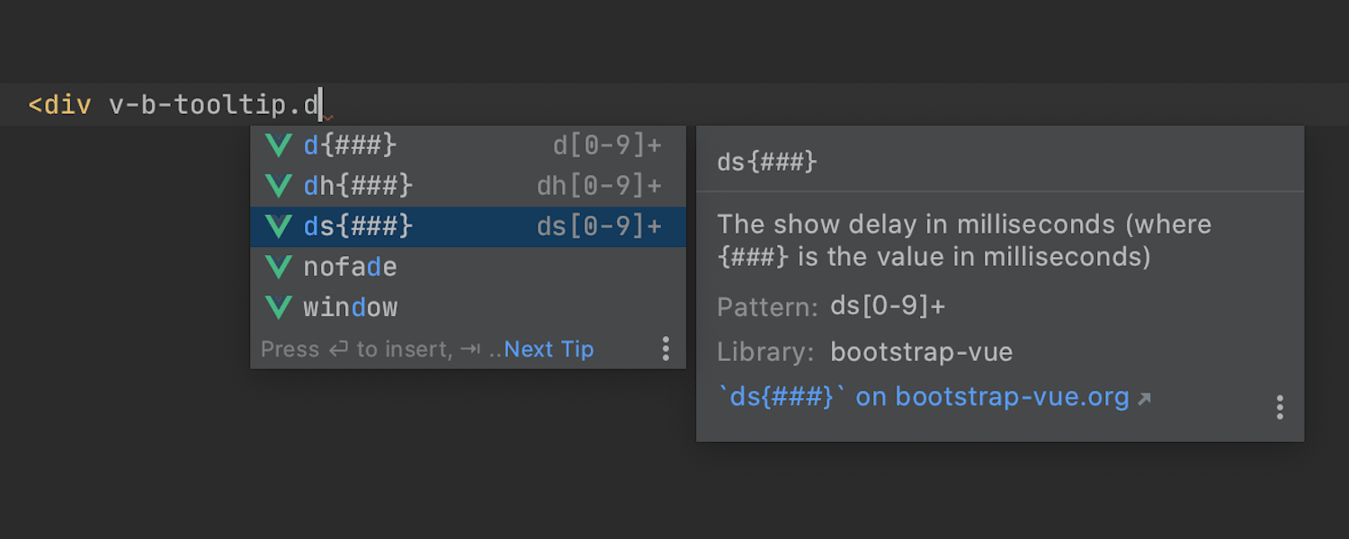The height and width of the screenshot is (539, 1349).
Task: Click the Vue icon on highlighted ds{###} row
Action: click(x=279, y=226)
